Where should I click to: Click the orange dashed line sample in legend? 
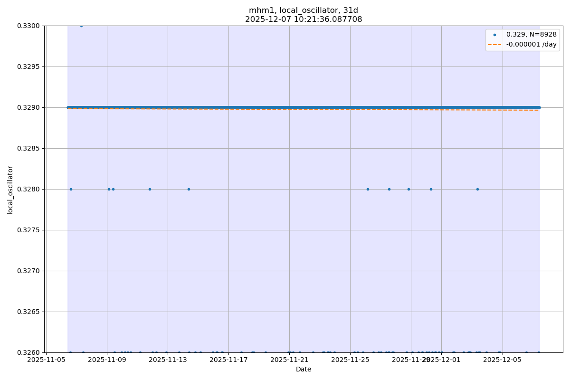pyautogui.click(x=494, y=44)
